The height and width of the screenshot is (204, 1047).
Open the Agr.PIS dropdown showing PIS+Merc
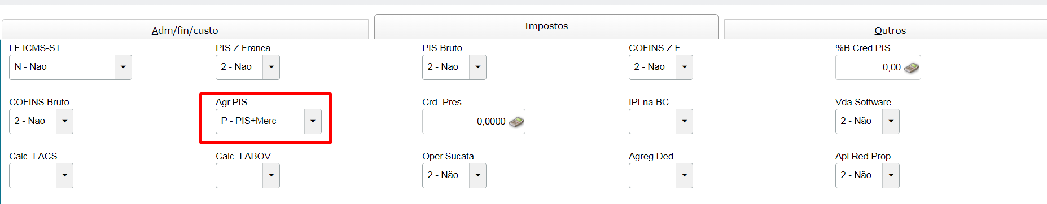point(313,121)
